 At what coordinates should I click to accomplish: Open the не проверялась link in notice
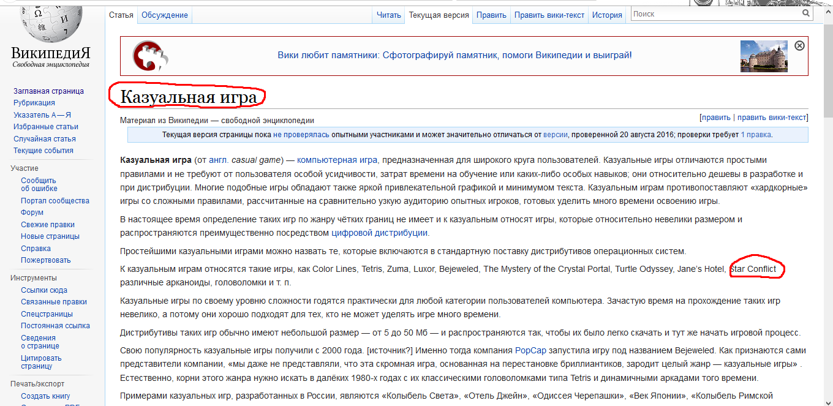[301, 135]
